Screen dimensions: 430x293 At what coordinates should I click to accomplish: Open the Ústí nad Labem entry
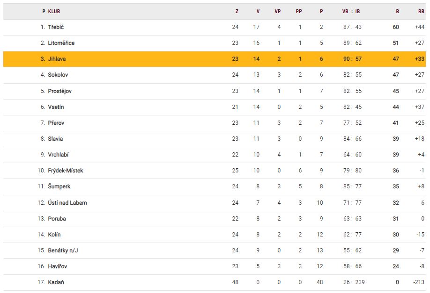[x=67, y=203]
